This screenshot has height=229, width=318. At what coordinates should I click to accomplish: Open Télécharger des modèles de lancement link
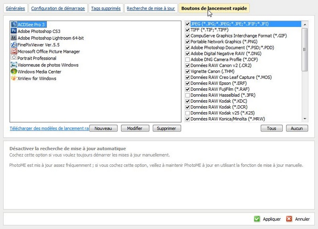[x=49, y=129]
